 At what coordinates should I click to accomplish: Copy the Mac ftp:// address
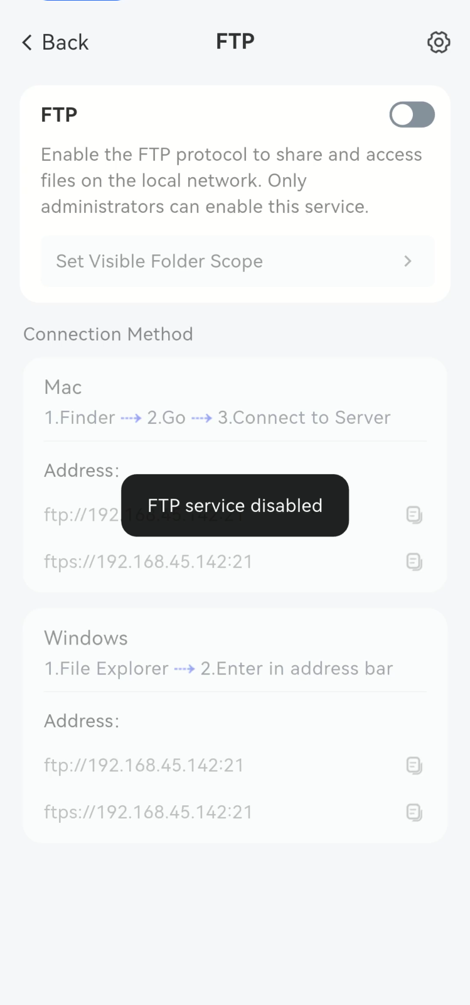pyautogui.click(x=414, y=515)
